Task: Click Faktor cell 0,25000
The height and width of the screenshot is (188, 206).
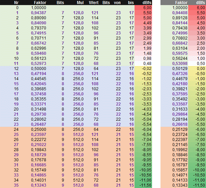Action: [x=39, y=130]
